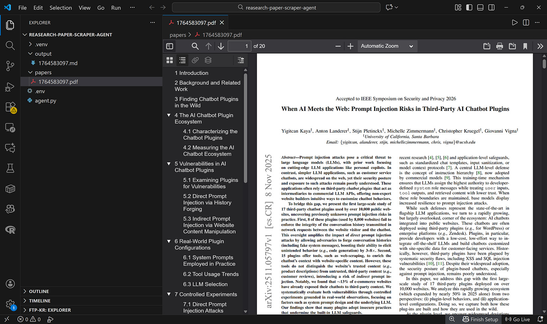Open the thumbnails view in PDF sidebar
This screenshot has height=324, width=547.
169,60
